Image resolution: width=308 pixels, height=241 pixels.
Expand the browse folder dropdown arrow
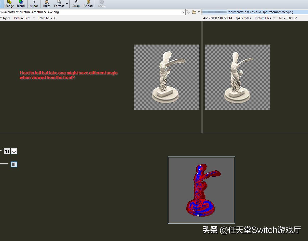point(199,12)
